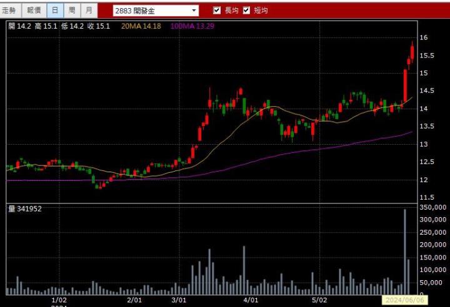This screenshot has width=450, height=307.
Task: Select the 日 daily chart tab
Action: click(55, 11)
